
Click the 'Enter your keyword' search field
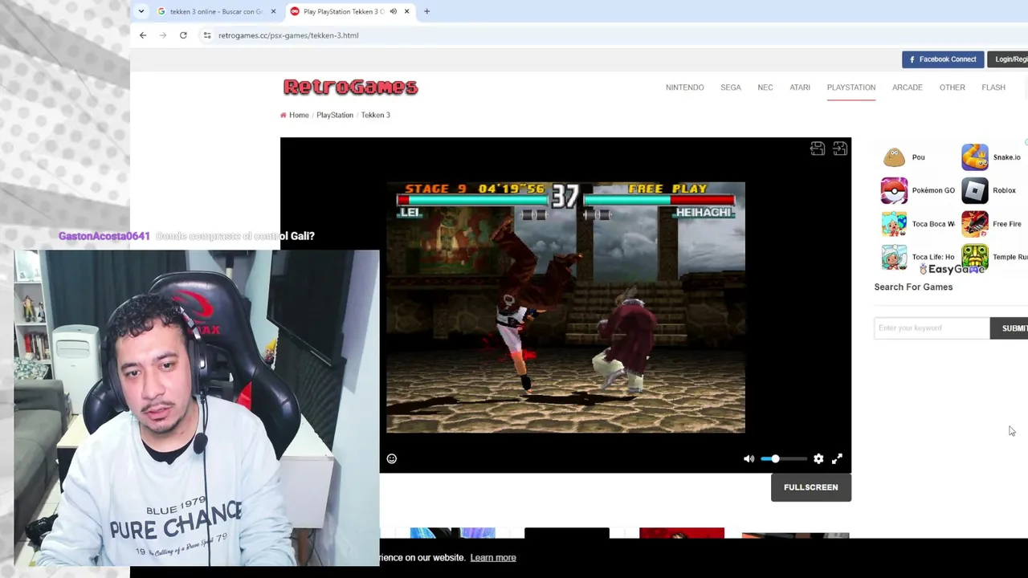[932, 328]
